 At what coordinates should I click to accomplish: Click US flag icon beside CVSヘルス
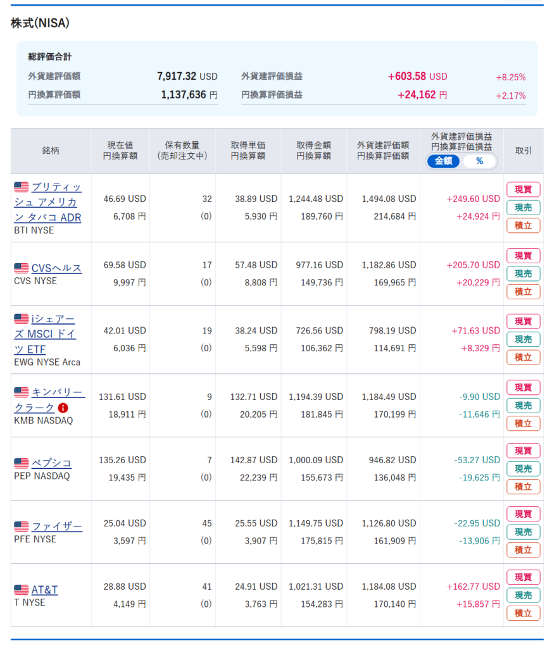(22, 268)
